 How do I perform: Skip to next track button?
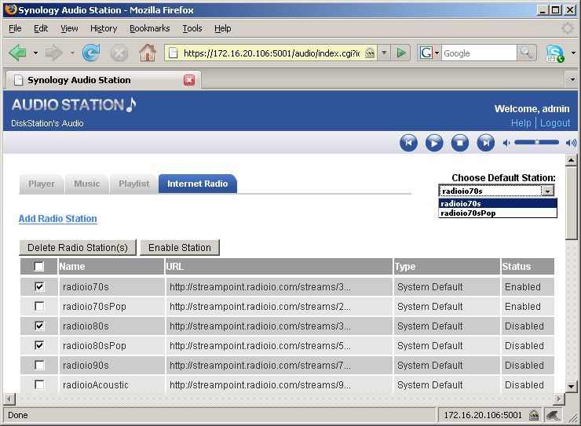point(486,143)
